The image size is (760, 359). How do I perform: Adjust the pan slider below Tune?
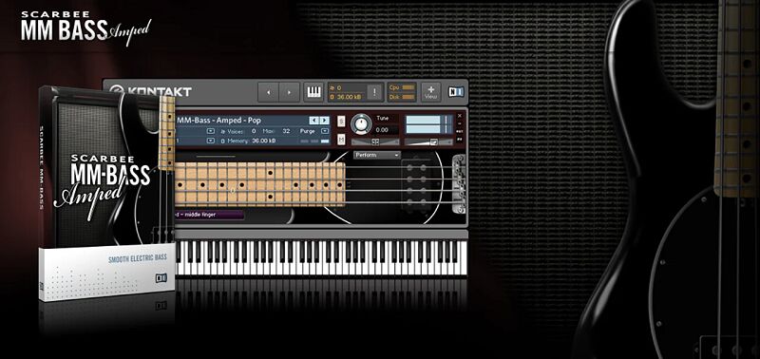pyautogui.click(x=375, y=142)
